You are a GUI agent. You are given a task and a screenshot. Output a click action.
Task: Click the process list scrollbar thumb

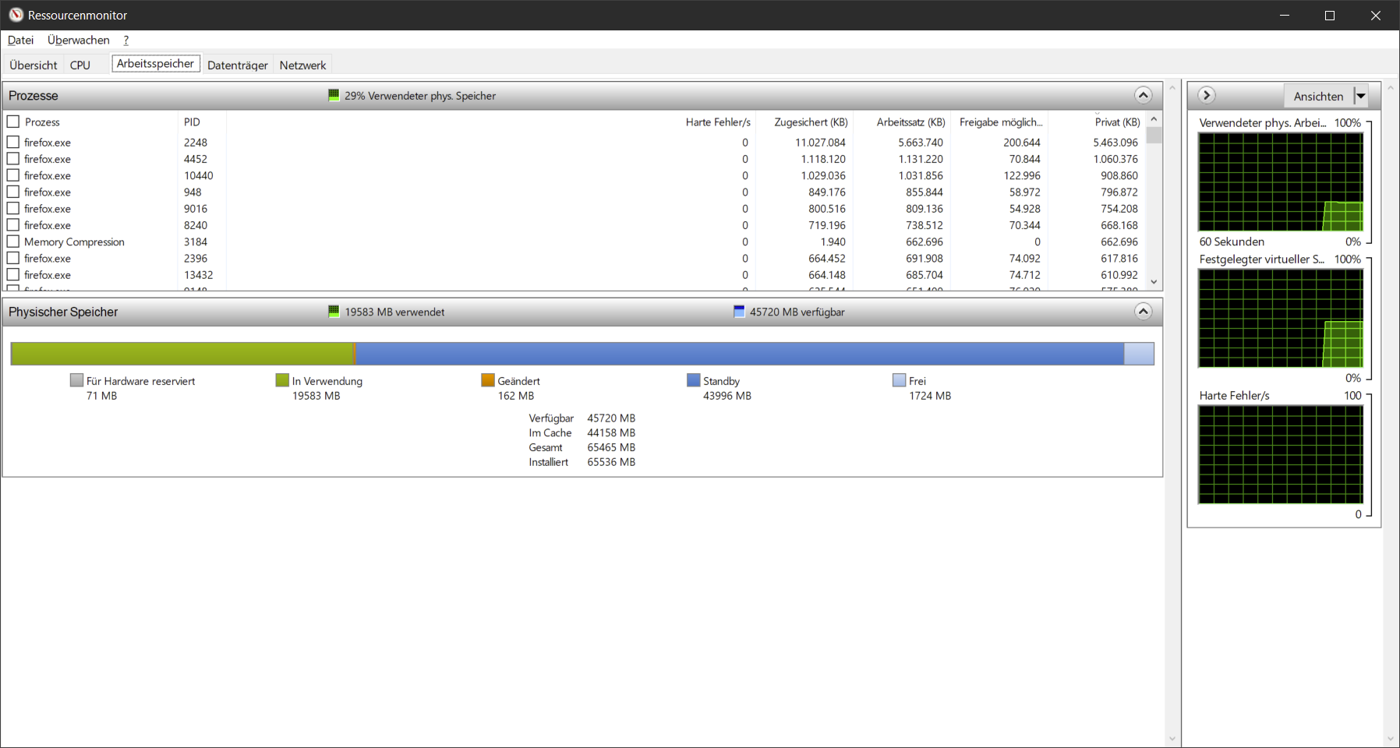coord(1154,135)
